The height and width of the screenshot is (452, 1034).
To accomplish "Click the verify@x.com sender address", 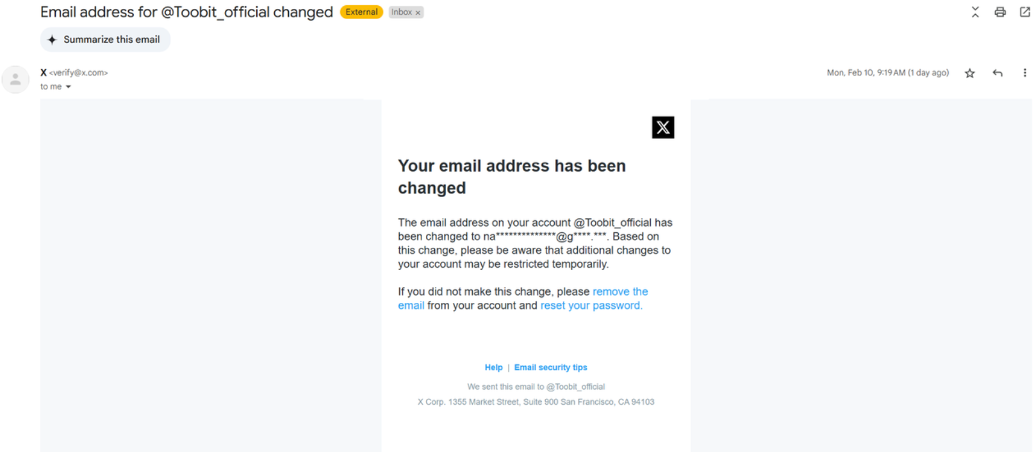I will coord(79,73).
